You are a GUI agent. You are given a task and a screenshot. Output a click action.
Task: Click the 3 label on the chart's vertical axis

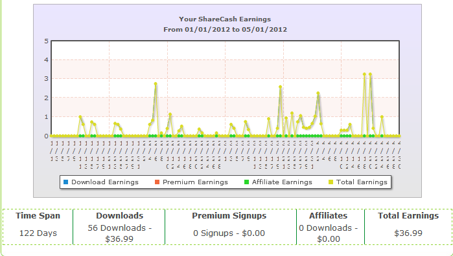(46, 79)
